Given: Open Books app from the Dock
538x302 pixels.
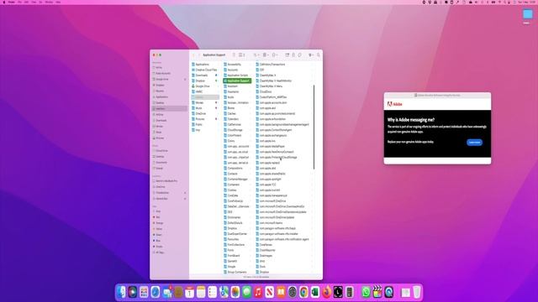Looking at the screenshot, I should tap(281, 292).
